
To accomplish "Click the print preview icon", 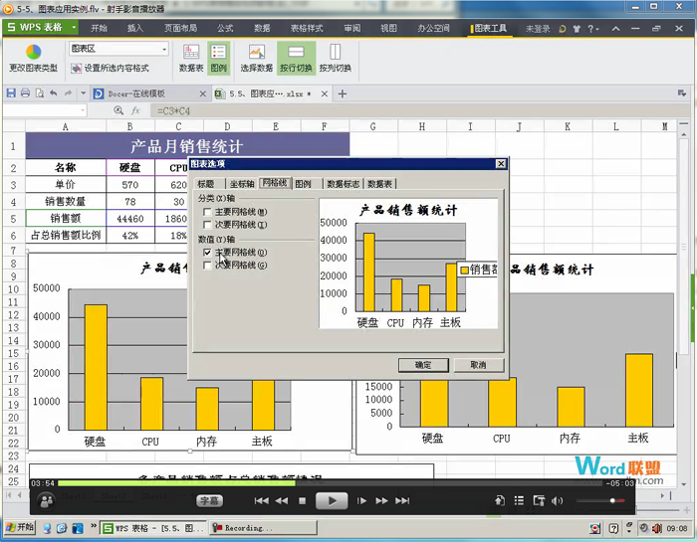I will tap(40, 93).
